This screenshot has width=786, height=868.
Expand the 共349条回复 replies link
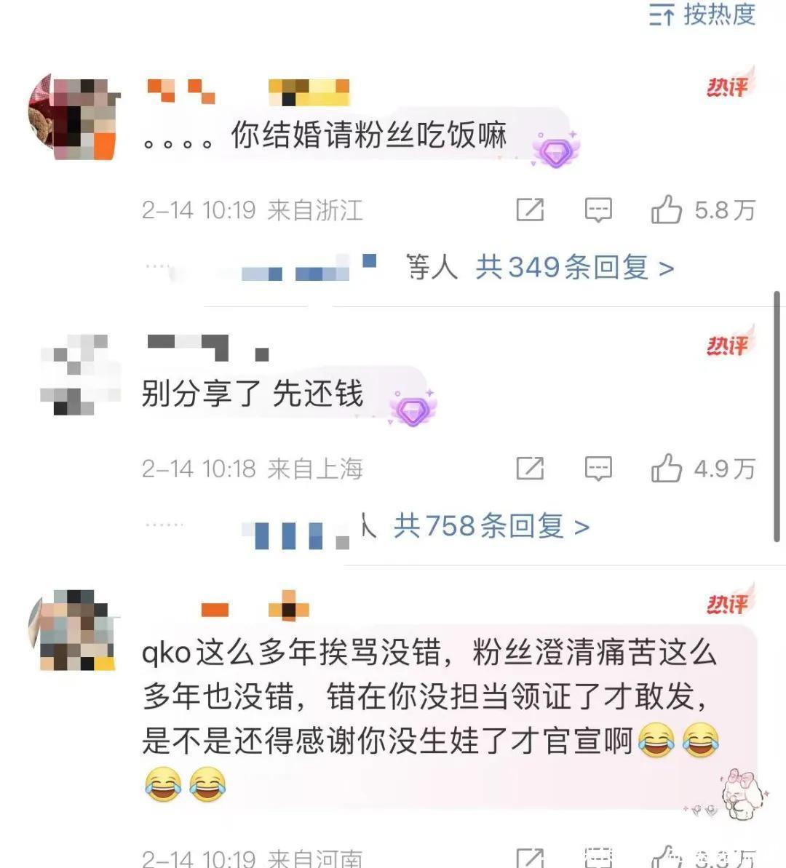coord(574,268)
